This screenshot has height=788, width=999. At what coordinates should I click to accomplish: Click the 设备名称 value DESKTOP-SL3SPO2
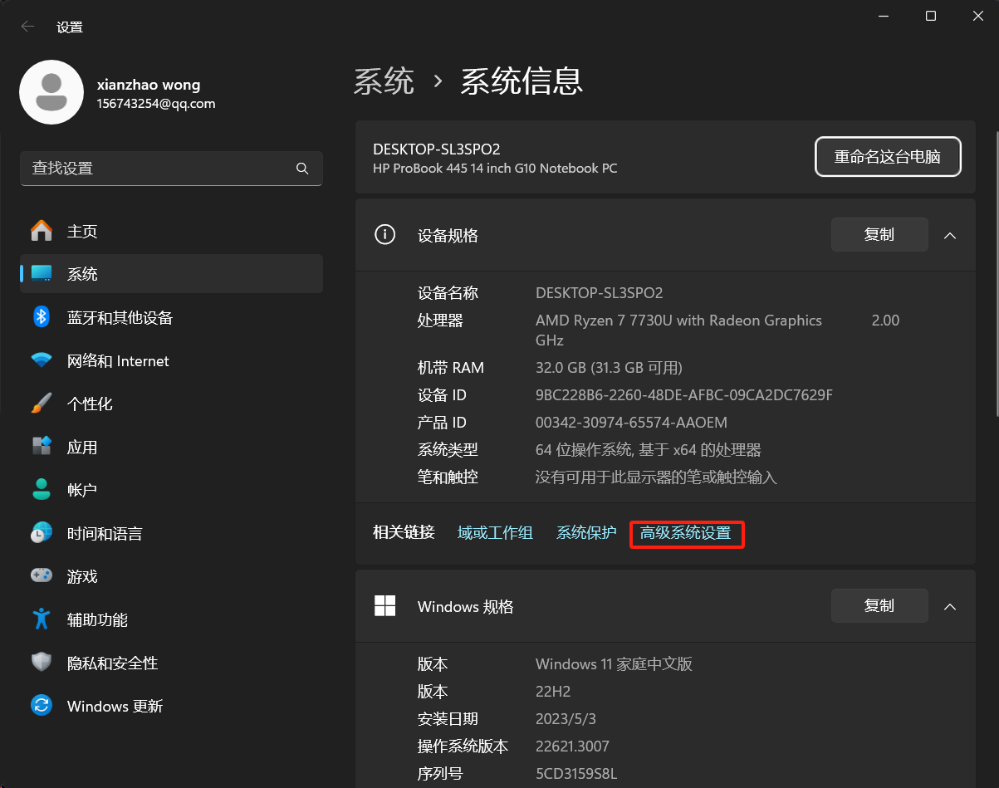point(600,293)
